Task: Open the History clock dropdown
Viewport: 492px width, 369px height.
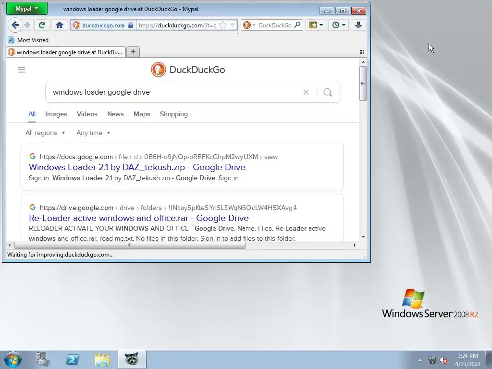Action: 339,25
